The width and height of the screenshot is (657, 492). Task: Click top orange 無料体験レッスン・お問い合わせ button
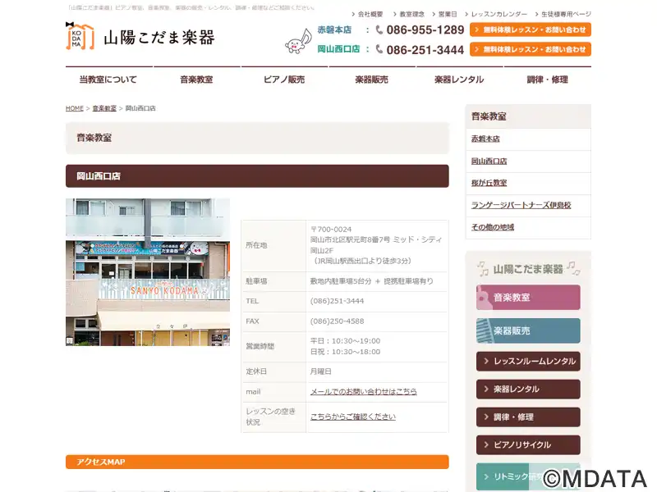(x=531, y=30)
